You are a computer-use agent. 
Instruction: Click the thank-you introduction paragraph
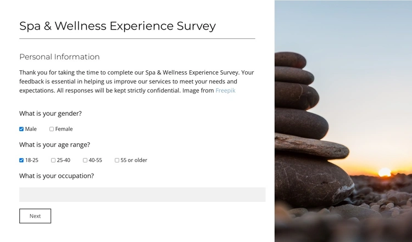(136, 81)
